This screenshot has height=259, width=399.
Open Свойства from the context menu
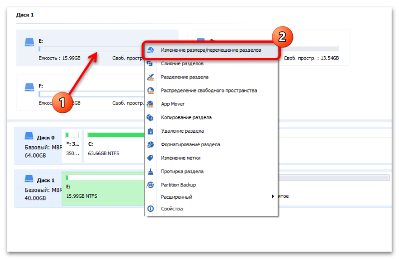[211, 208]
